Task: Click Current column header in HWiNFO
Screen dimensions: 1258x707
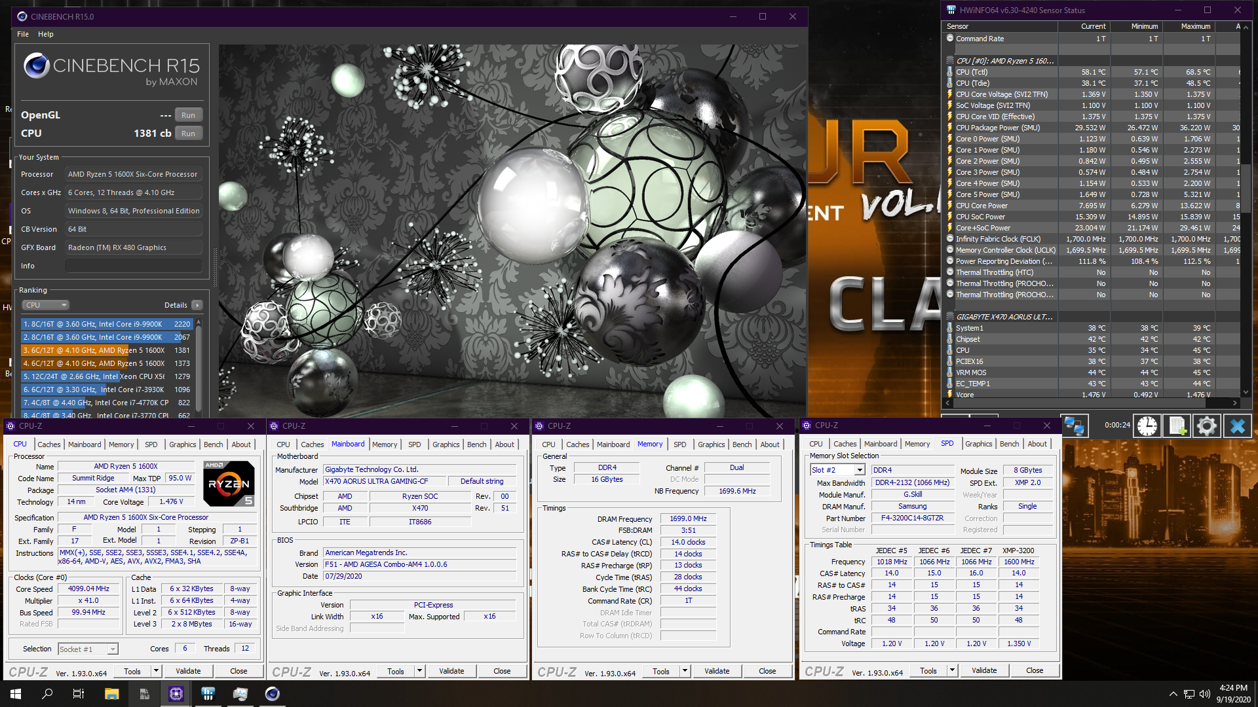Action: point(1084,26)
